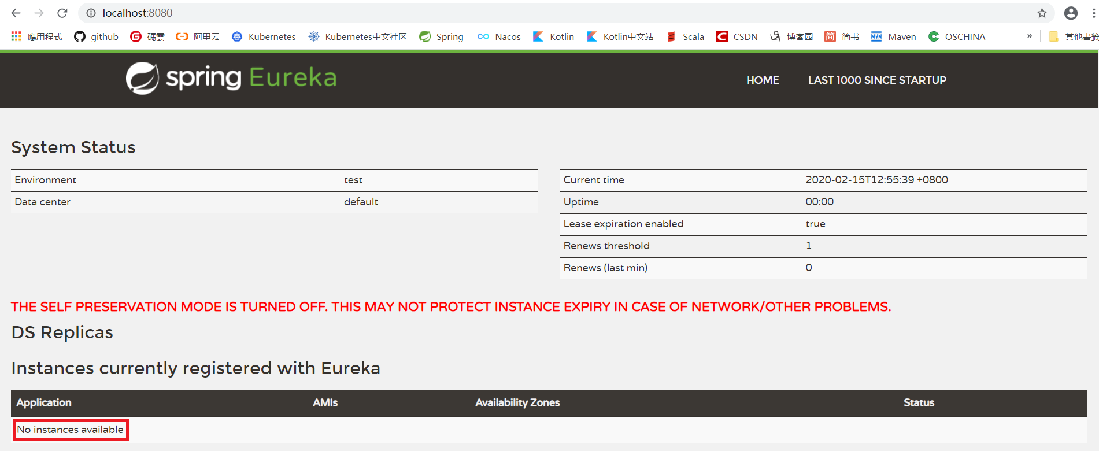The height and width of the screenshot is (451, 1099).
Task: Open the 阿里云 bookmark
Action: coord(198,36)
